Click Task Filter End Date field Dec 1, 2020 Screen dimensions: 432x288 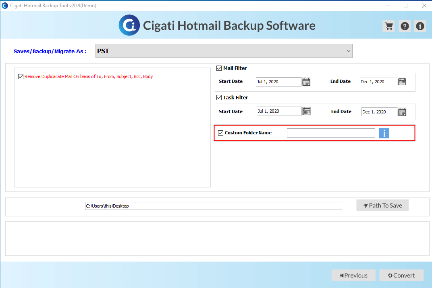click(x=379, y=112)
